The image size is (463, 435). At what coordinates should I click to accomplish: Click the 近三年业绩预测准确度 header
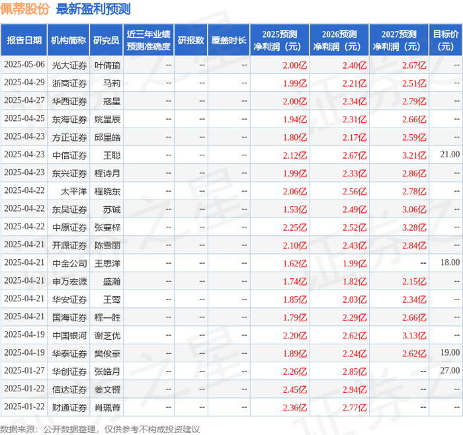(x=149, y=40)
